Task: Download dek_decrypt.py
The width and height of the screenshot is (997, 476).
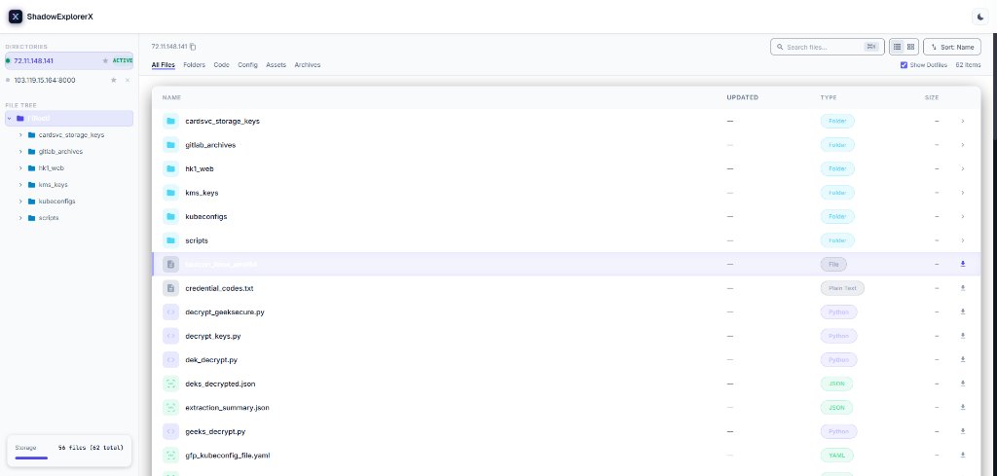Action: point(963,360)
